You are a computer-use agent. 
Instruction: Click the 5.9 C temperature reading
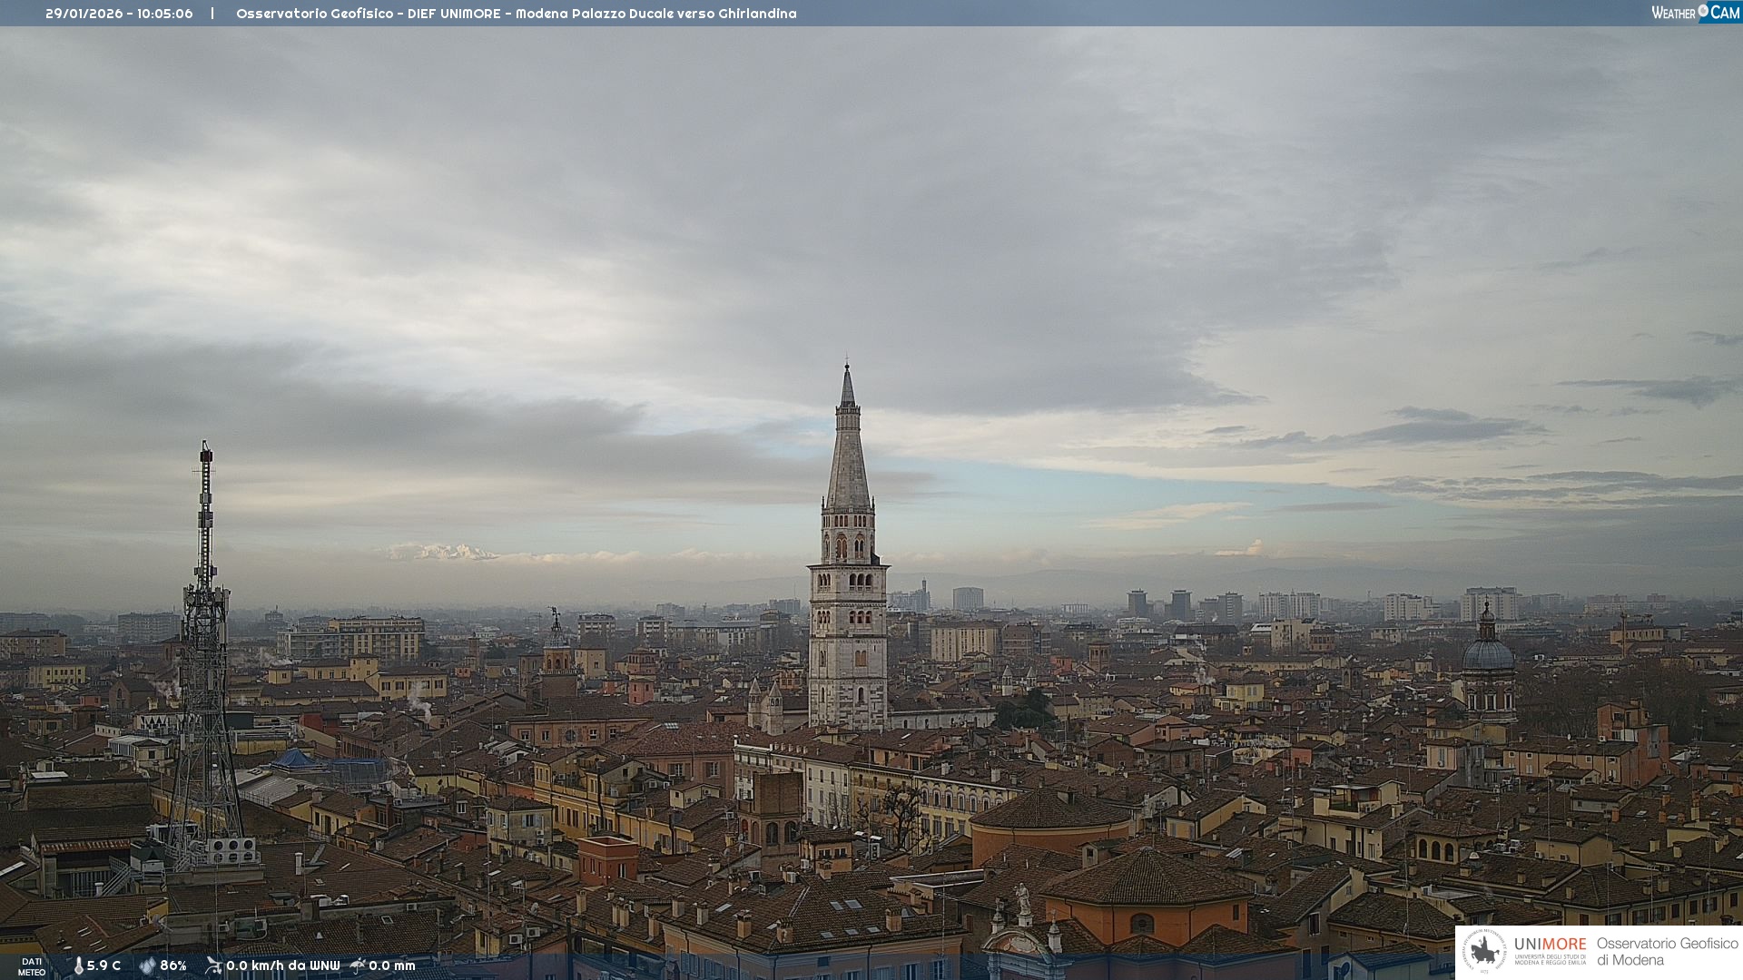103,966
